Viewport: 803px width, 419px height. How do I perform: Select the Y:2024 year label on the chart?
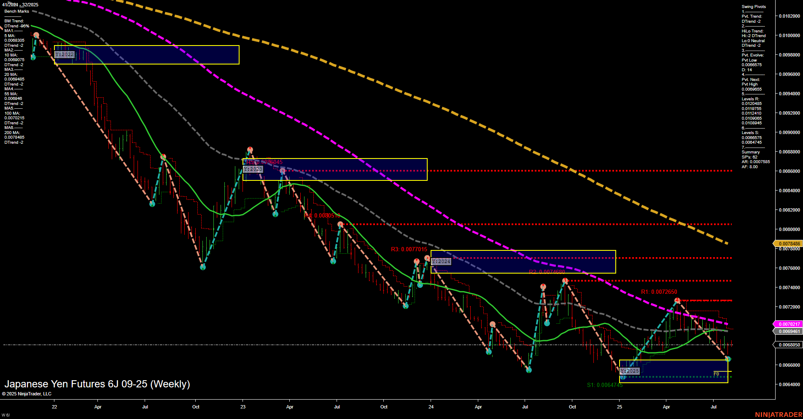pyautogui.click(x=441, y=261)
